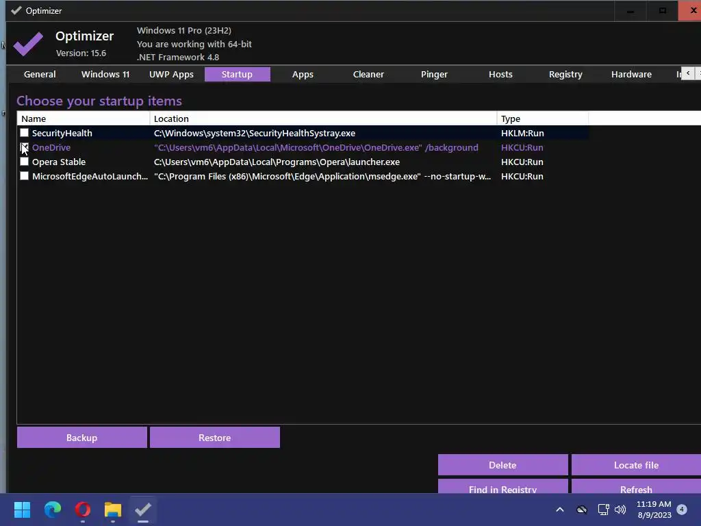Image resolution: width=701 pixels, height=526 pixels.
Task: Minimize the Optimizer window
Action: click(630, 11)
